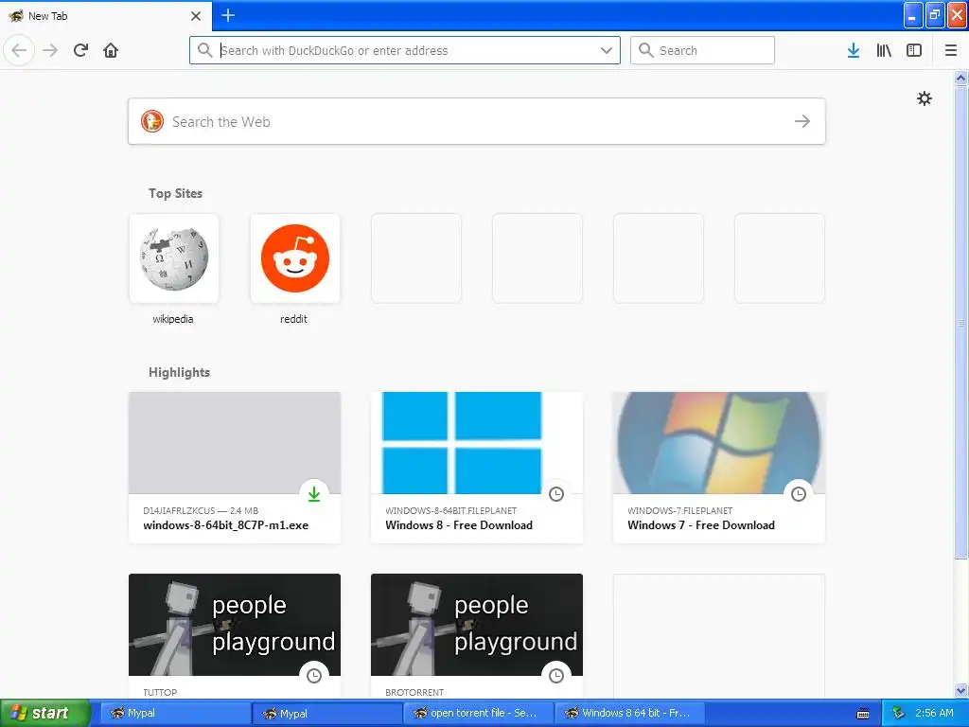Click scrollbar down arrow
The height and width of the screenshot is (727, 969).
point(960,690)
